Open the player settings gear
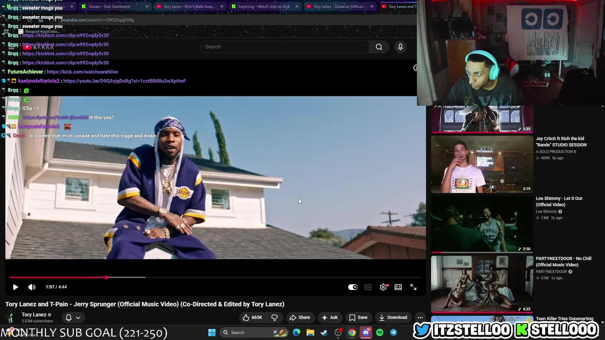This screenshot has height=340, width=605. click(x=383, y=287)
